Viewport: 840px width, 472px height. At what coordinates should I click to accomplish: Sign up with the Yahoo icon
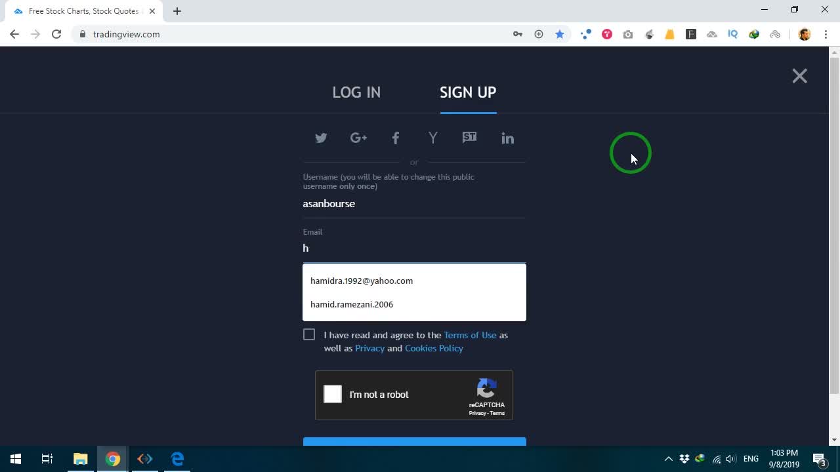coord(432,138)
